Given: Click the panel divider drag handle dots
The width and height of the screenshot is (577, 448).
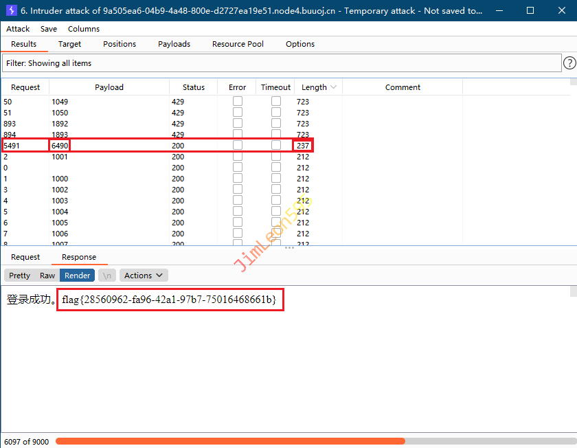Looking at the screenshot, I should [x=289, y=248].
